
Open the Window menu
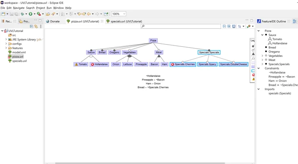58,8
